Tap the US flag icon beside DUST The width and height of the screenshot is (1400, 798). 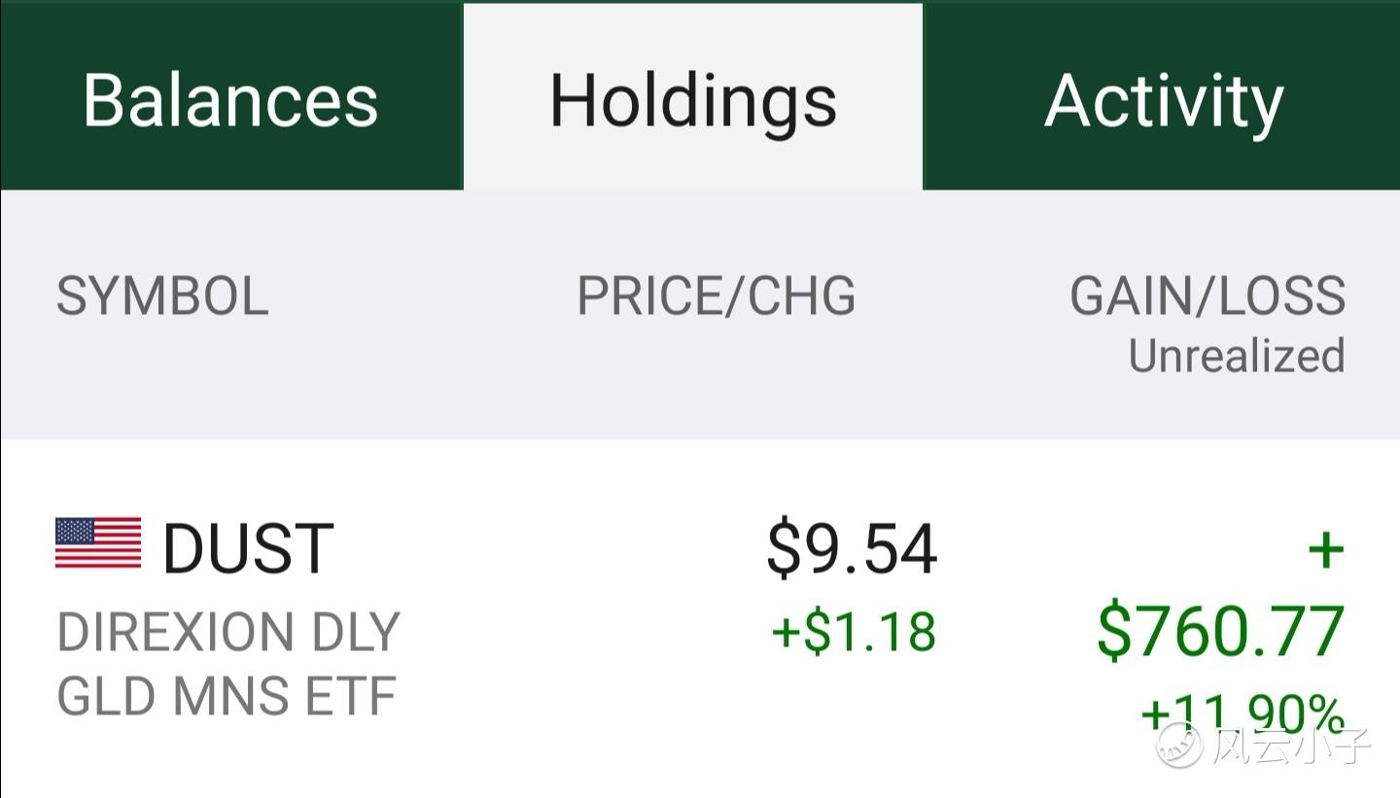click(98, 543)
